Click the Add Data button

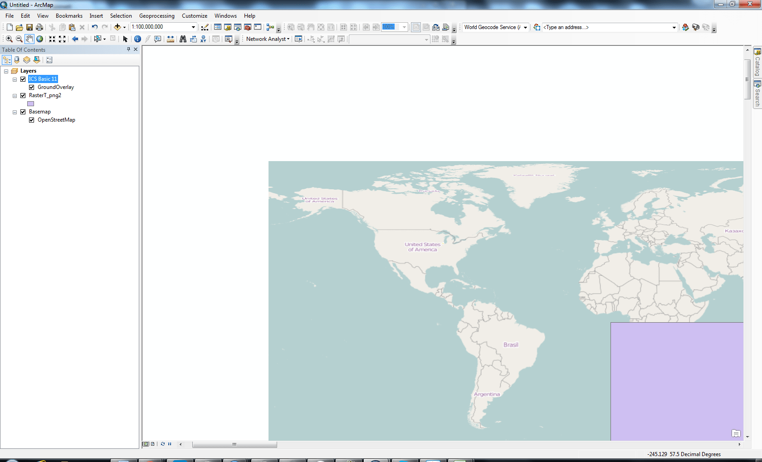(118, 27)
